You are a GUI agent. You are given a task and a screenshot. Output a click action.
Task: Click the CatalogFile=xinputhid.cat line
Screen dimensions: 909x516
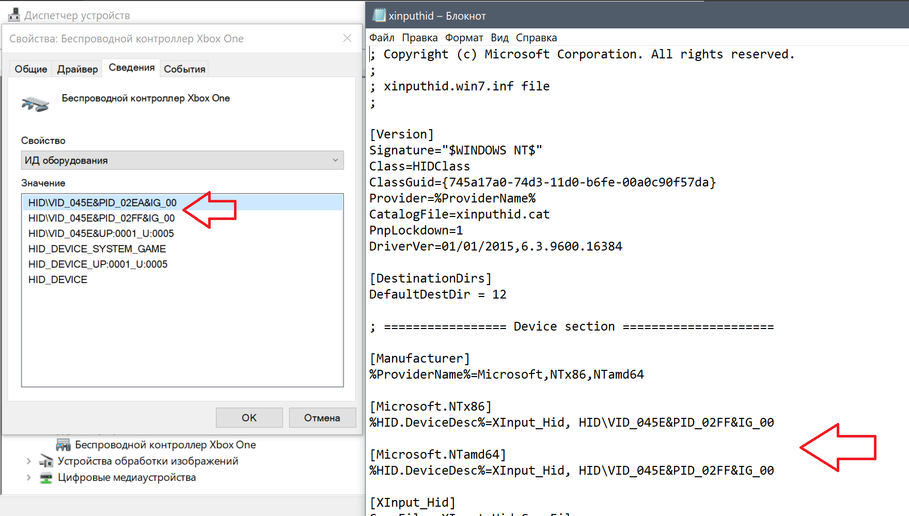coord(460,214)
